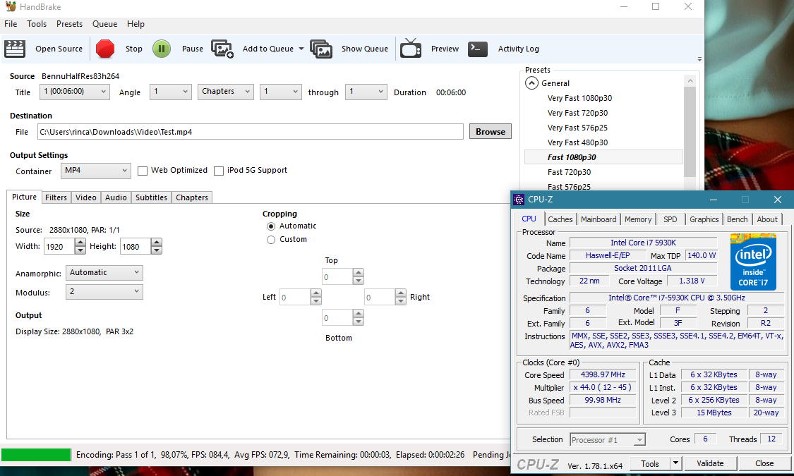The height and width of the screenshot is (476, 794).
Task: Click the toolbar overflow arrow at right edge
Action: (x=699, y=59)
